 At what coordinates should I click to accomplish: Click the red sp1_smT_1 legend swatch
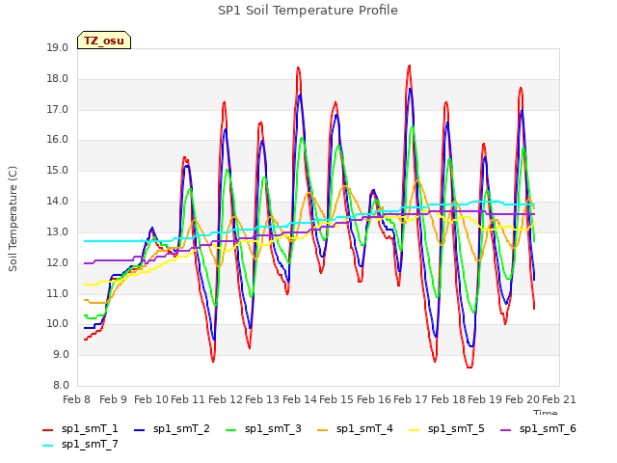point(47,430)
